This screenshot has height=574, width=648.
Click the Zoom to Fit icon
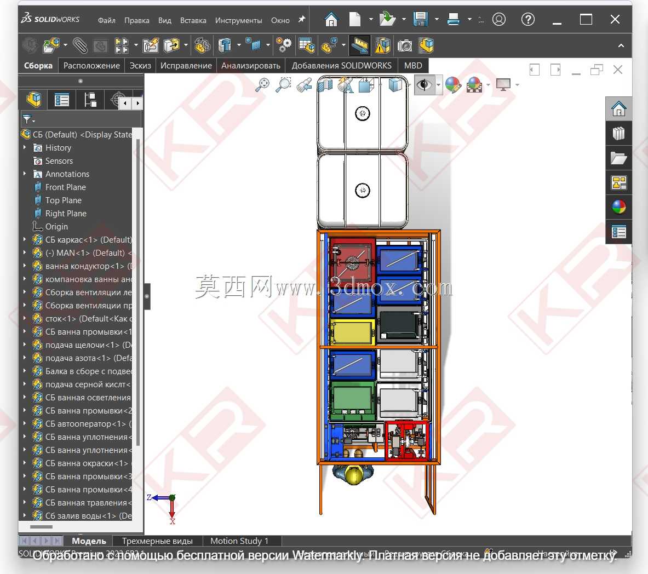click(262, 85)
